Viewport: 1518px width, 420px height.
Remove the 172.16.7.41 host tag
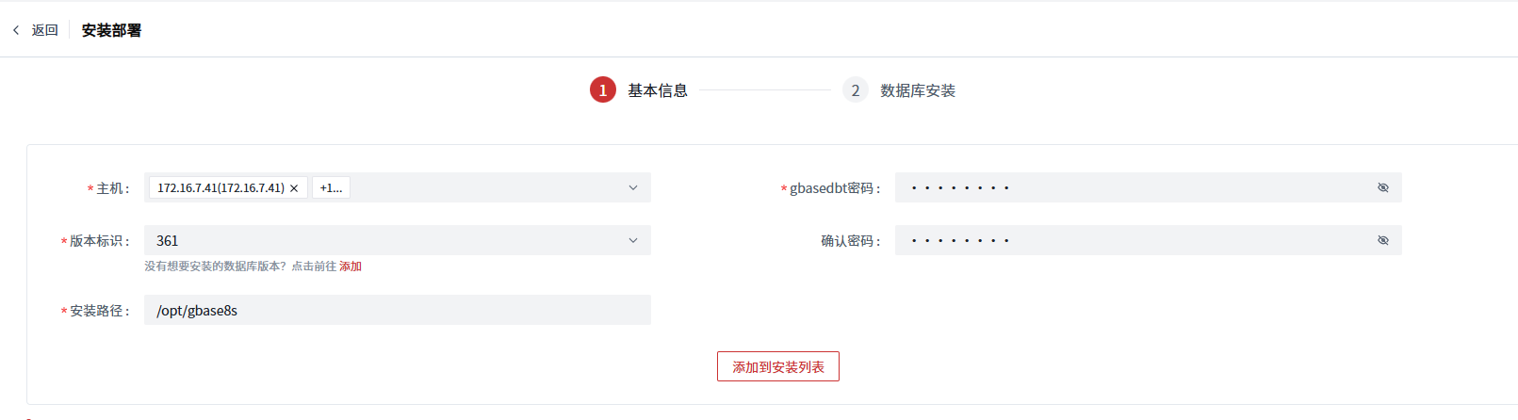[x=294, y=188]
